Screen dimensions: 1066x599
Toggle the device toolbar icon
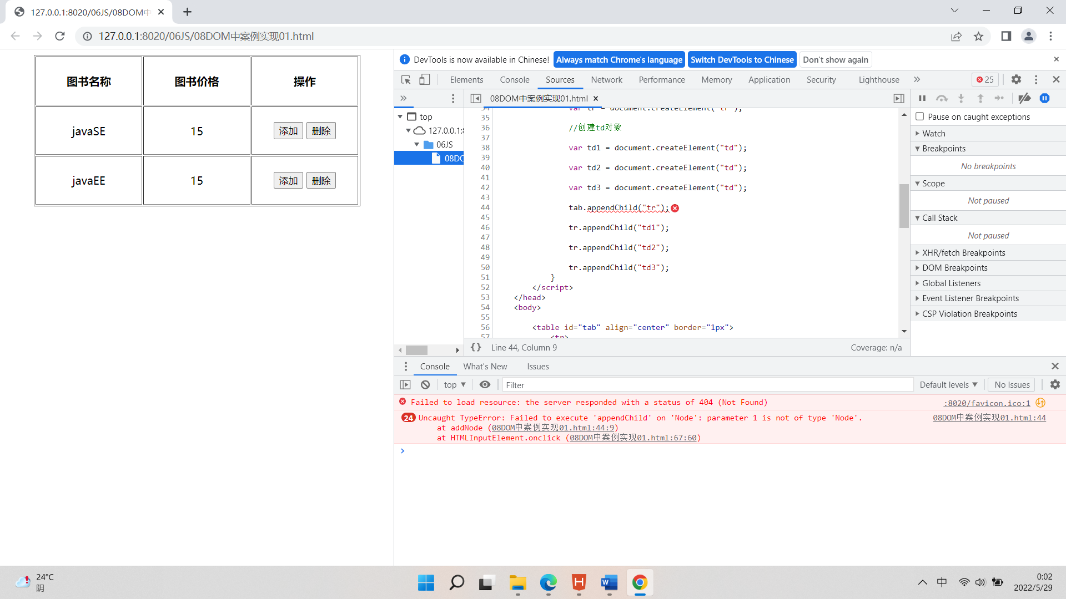coord(425,79)
